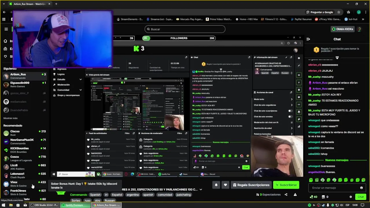Show more followed channels with Mostrar más
Screen dimensions: 370x208
click(10, 118)
